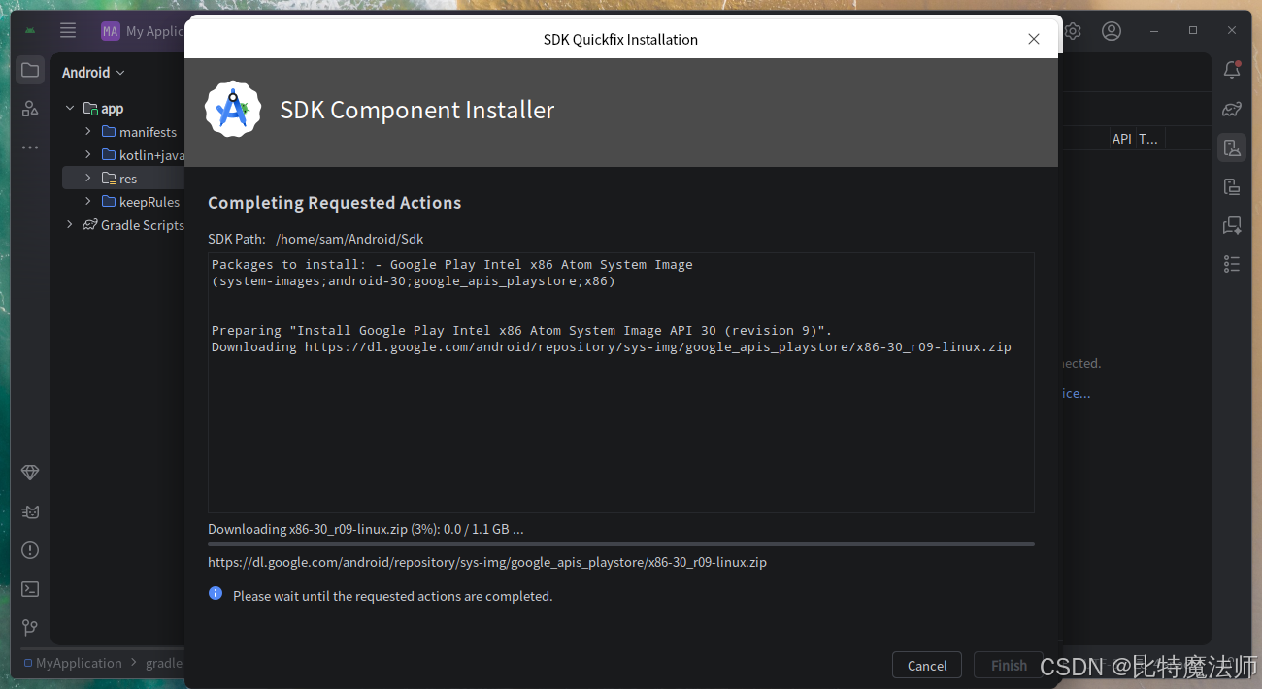The height and width of the screenshot is (689, 1262).
Task: Click the My Application project name in toolbar
Action: coord(155,31)
